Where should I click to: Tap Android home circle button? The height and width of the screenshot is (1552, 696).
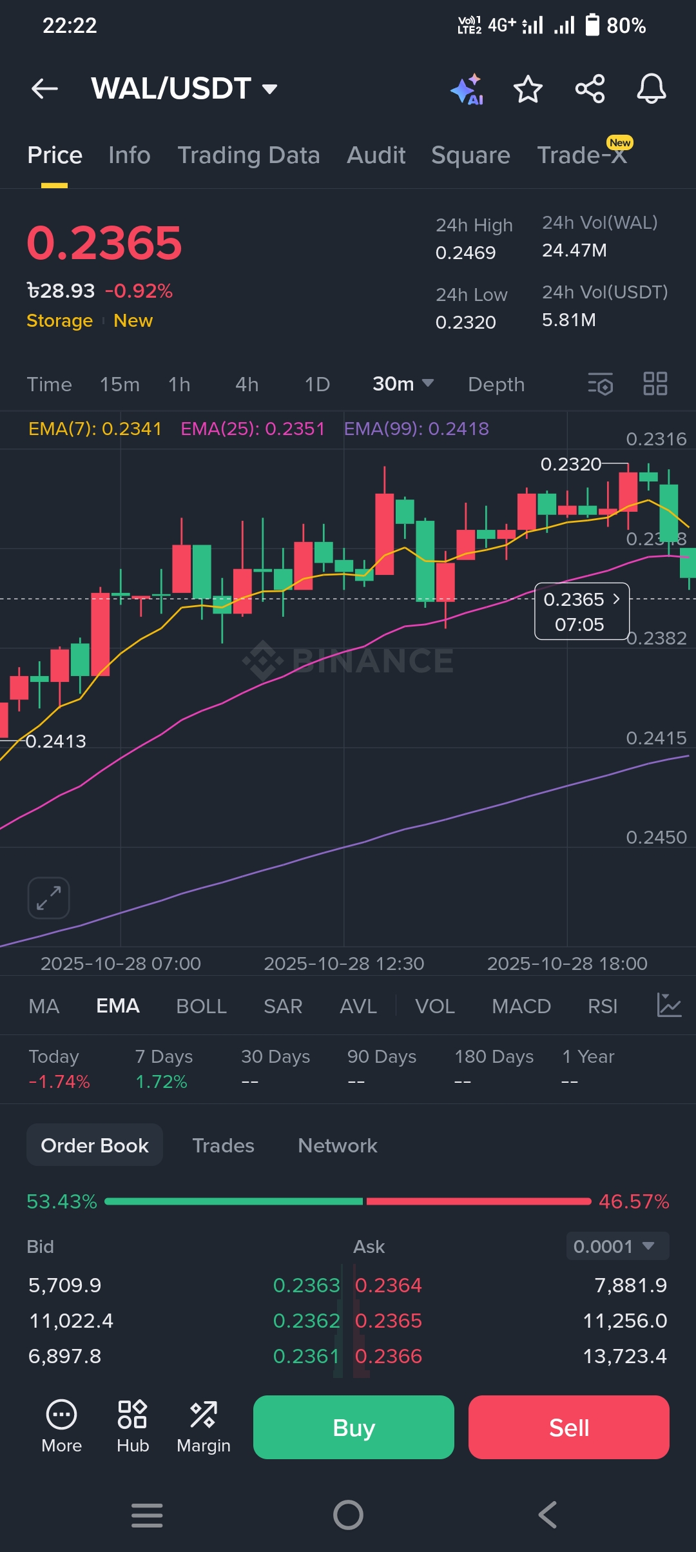[x=348, y=1515]
